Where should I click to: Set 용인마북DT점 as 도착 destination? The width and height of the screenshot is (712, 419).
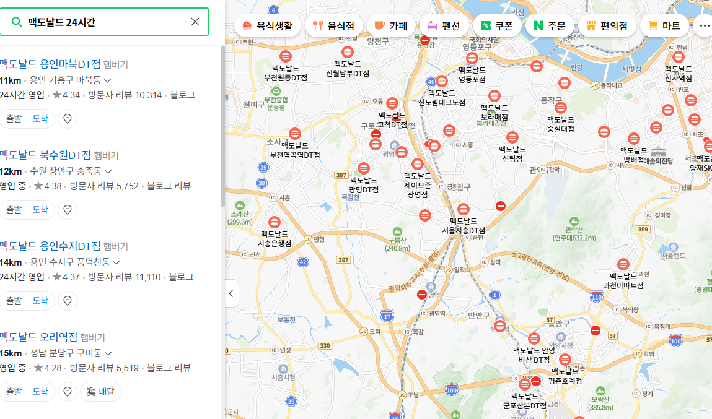tap(40, 119)
